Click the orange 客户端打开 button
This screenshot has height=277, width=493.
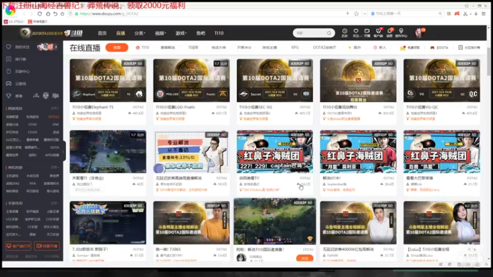pyautogui.click(x=18, y=246)
